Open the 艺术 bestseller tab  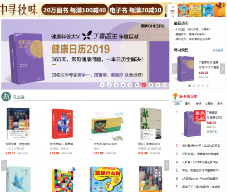pyautogui.click(x=220, y=104)
